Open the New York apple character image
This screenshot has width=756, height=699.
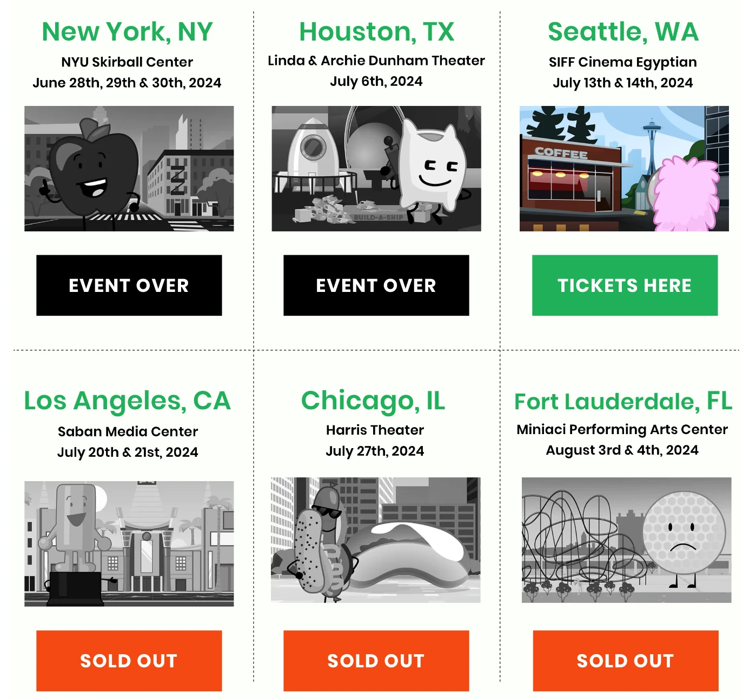pyautogui.click(x=128, y=169)
